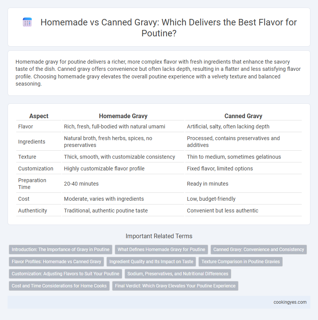This screenshot has width=318, height=320.
Task: Visit the cookingyes.com footer link
Action: click(290, 302)
